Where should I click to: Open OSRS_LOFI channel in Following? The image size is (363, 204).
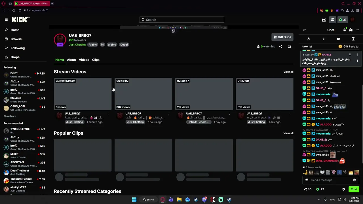(24, 108)
